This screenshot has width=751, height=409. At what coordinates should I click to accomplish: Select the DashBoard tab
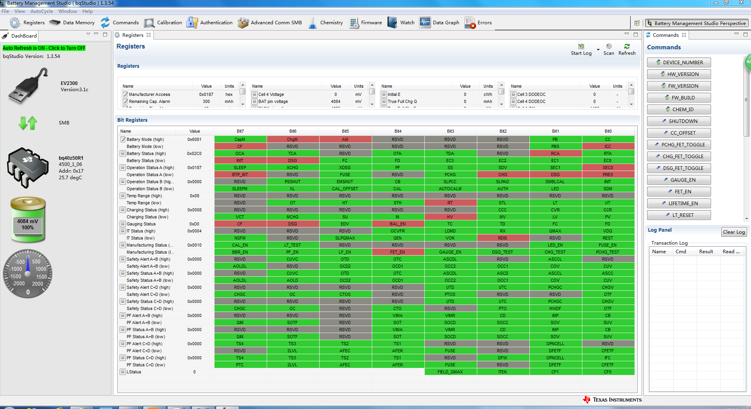(20, 36)
